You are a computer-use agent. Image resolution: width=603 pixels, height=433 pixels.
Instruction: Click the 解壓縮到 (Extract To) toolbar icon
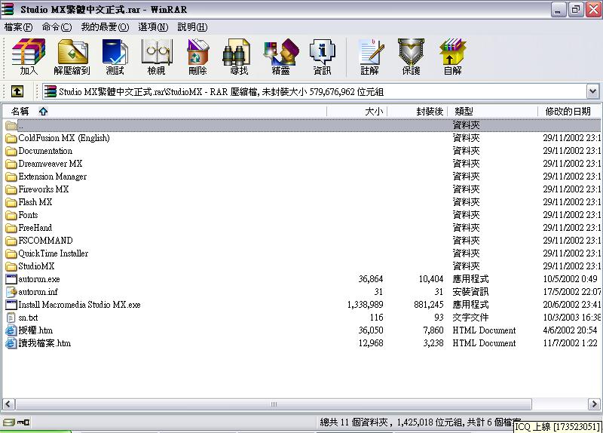[72, 57]
